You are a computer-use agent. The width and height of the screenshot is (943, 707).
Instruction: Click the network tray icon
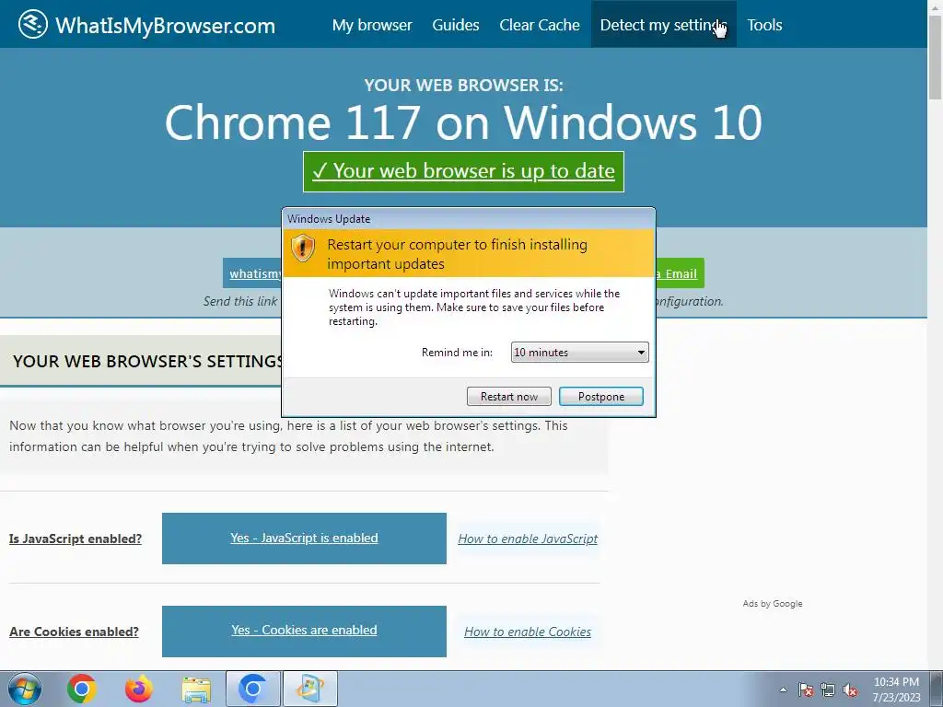click(x=828, y=690)
